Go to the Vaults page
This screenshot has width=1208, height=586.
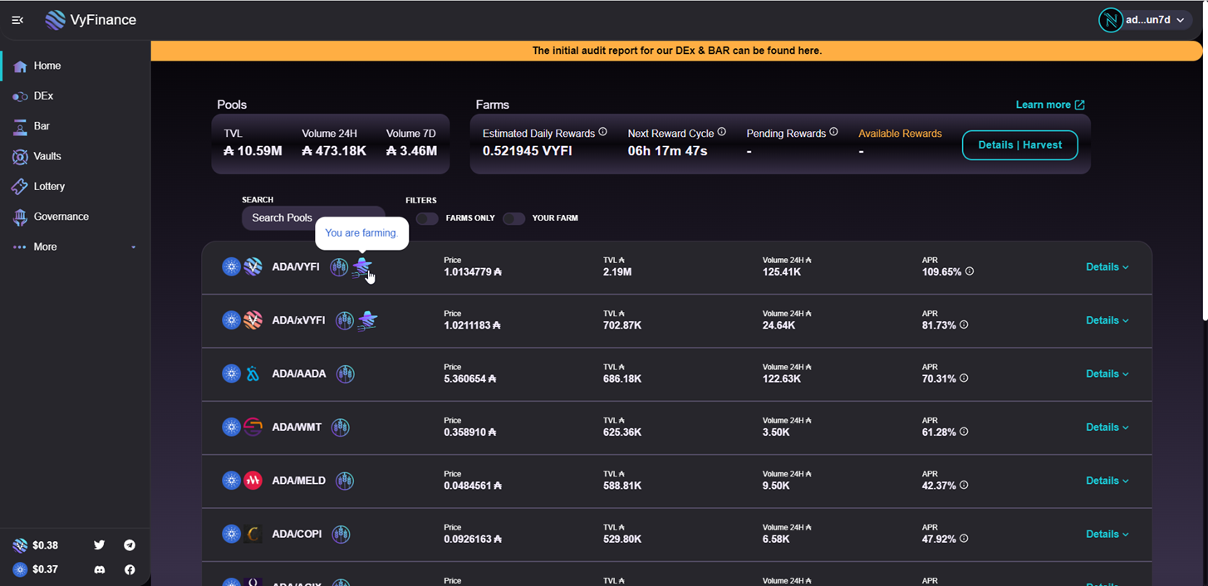pos(47,156)
